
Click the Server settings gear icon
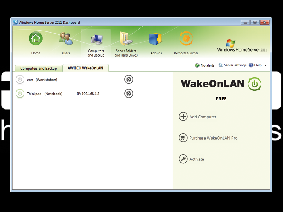pyautogui.click(x=220, y=65)
